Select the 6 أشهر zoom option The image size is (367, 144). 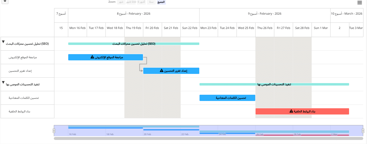coord(142,2)
